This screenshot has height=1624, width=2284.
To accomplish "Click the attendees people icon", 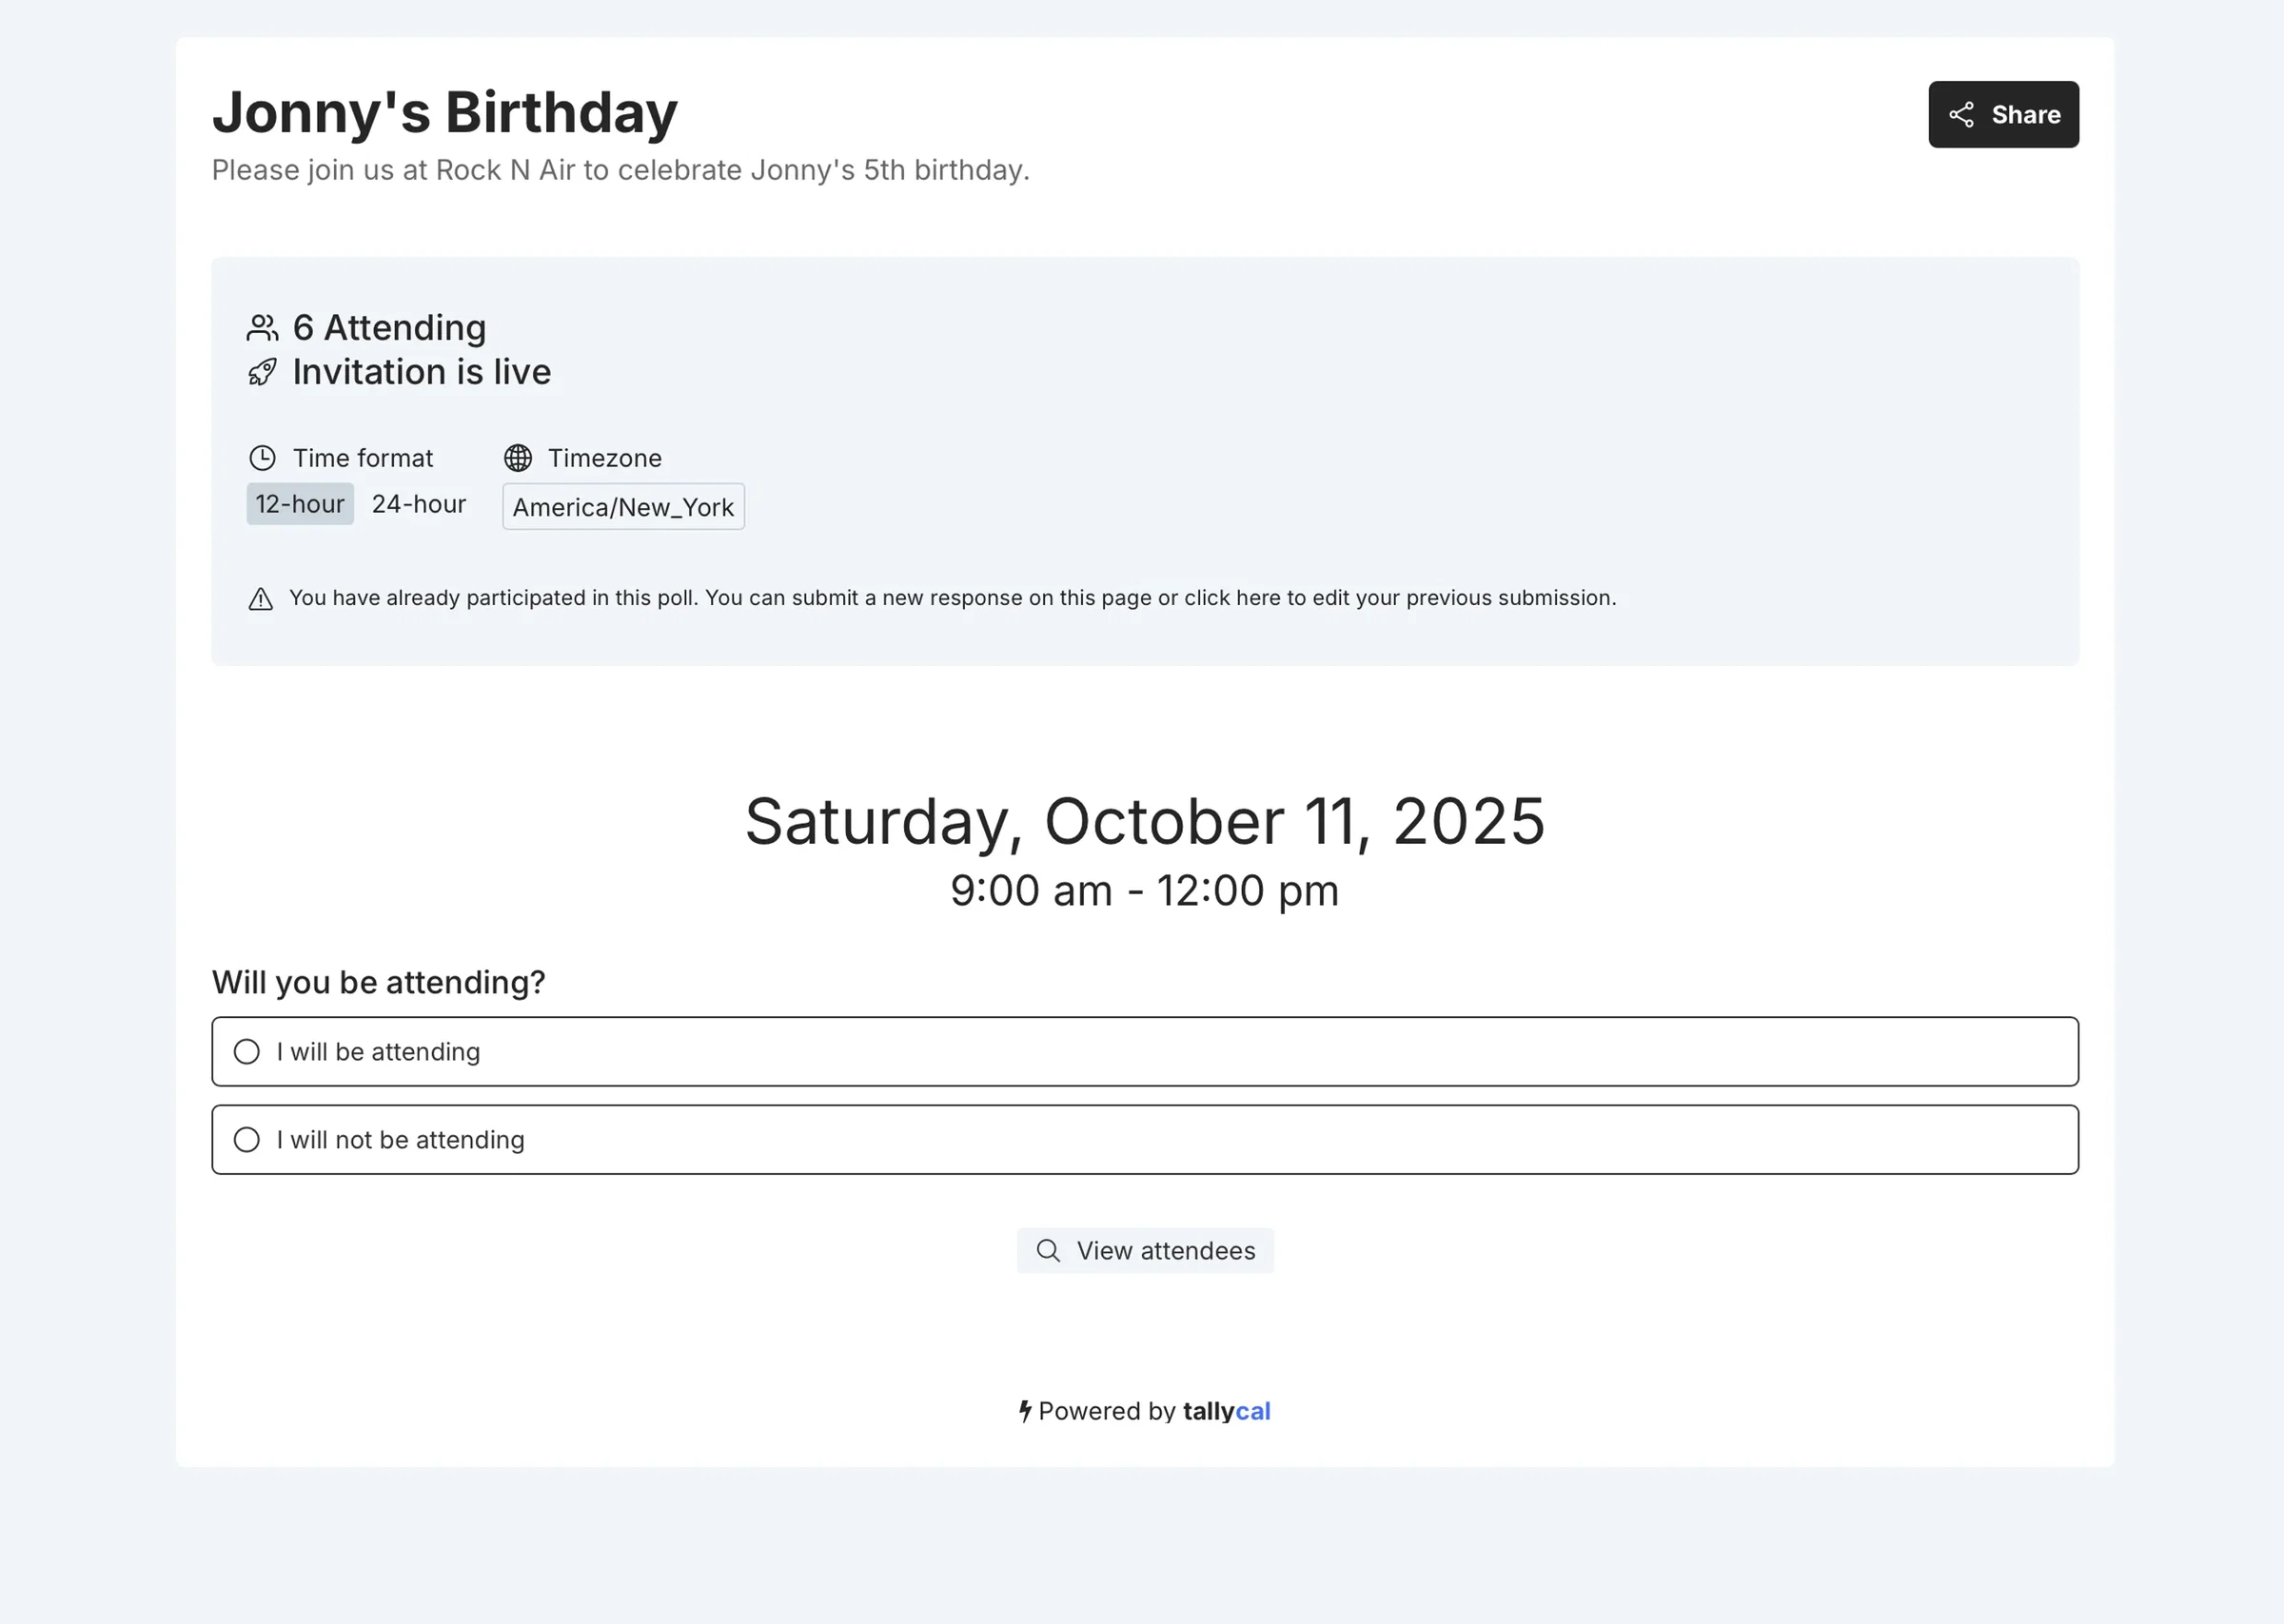I will click(x=262, y=328).
